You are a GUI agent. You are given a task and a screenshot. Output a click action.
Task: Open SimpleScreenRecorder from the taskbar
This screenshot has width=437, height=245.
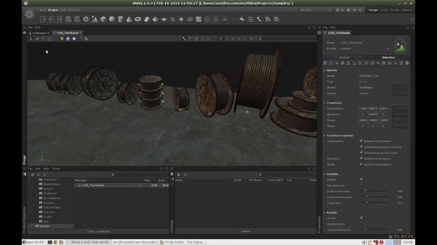[135, 242]
